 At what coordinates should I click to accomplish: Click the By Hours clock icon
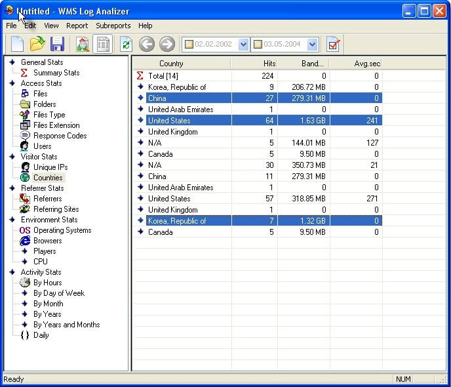coord(25,283)
